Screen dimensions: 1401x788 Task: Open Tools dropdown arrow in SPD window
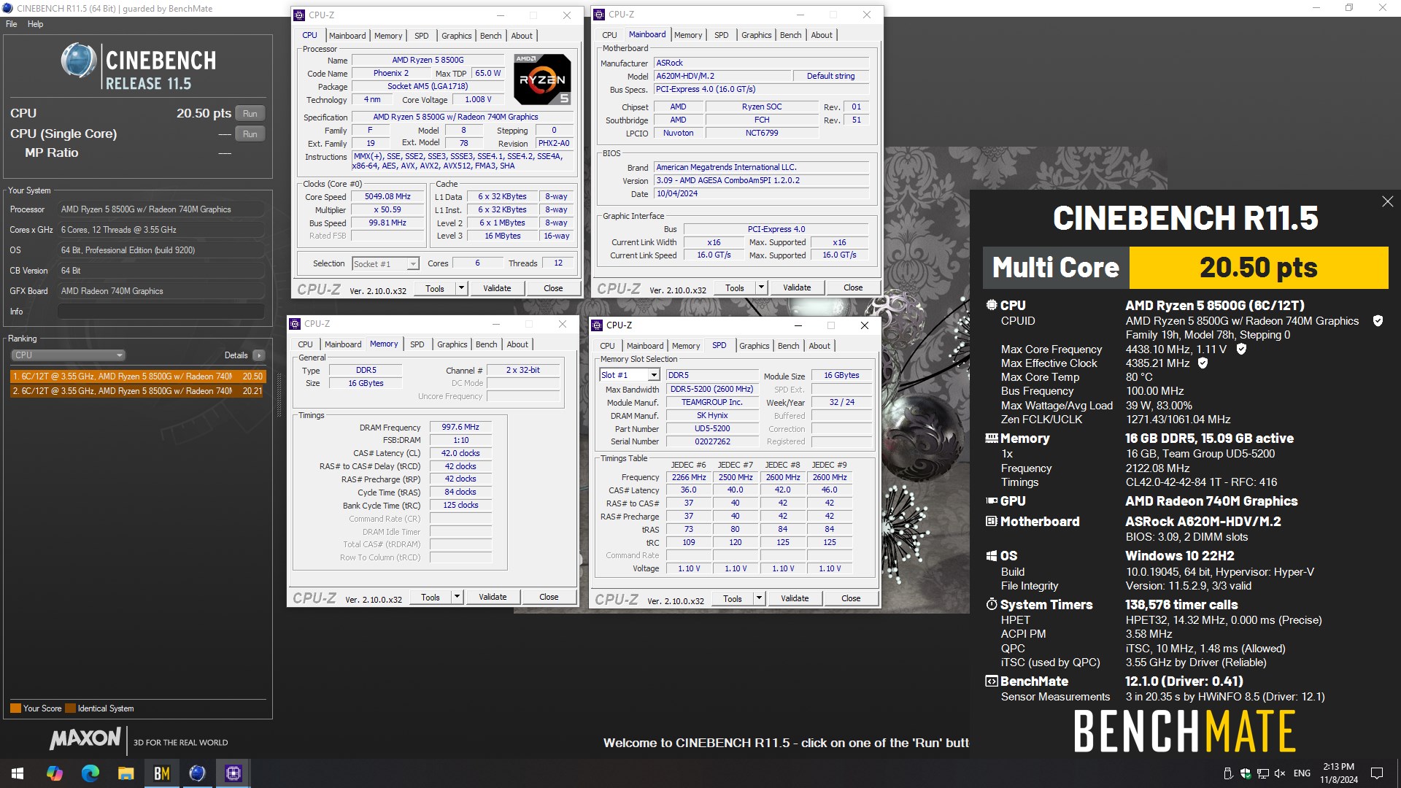[x=759, y=598]
